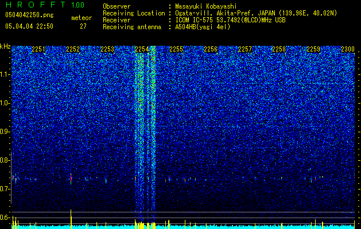Viewport: 361px width, 229px height.
Task: Click the 2252 time marker
Action: point(73,49)
